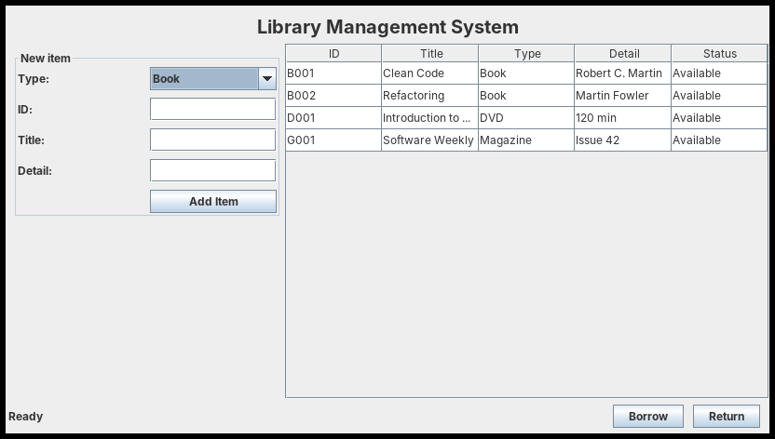Click the Refactoring title cell
775x439 pixels.
430,95
